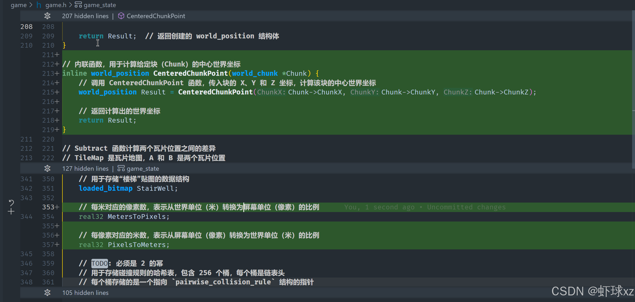Show the 207 hidden lines
Screen dimensions: 635x302
pyautogui.click(x=85, y=16)
